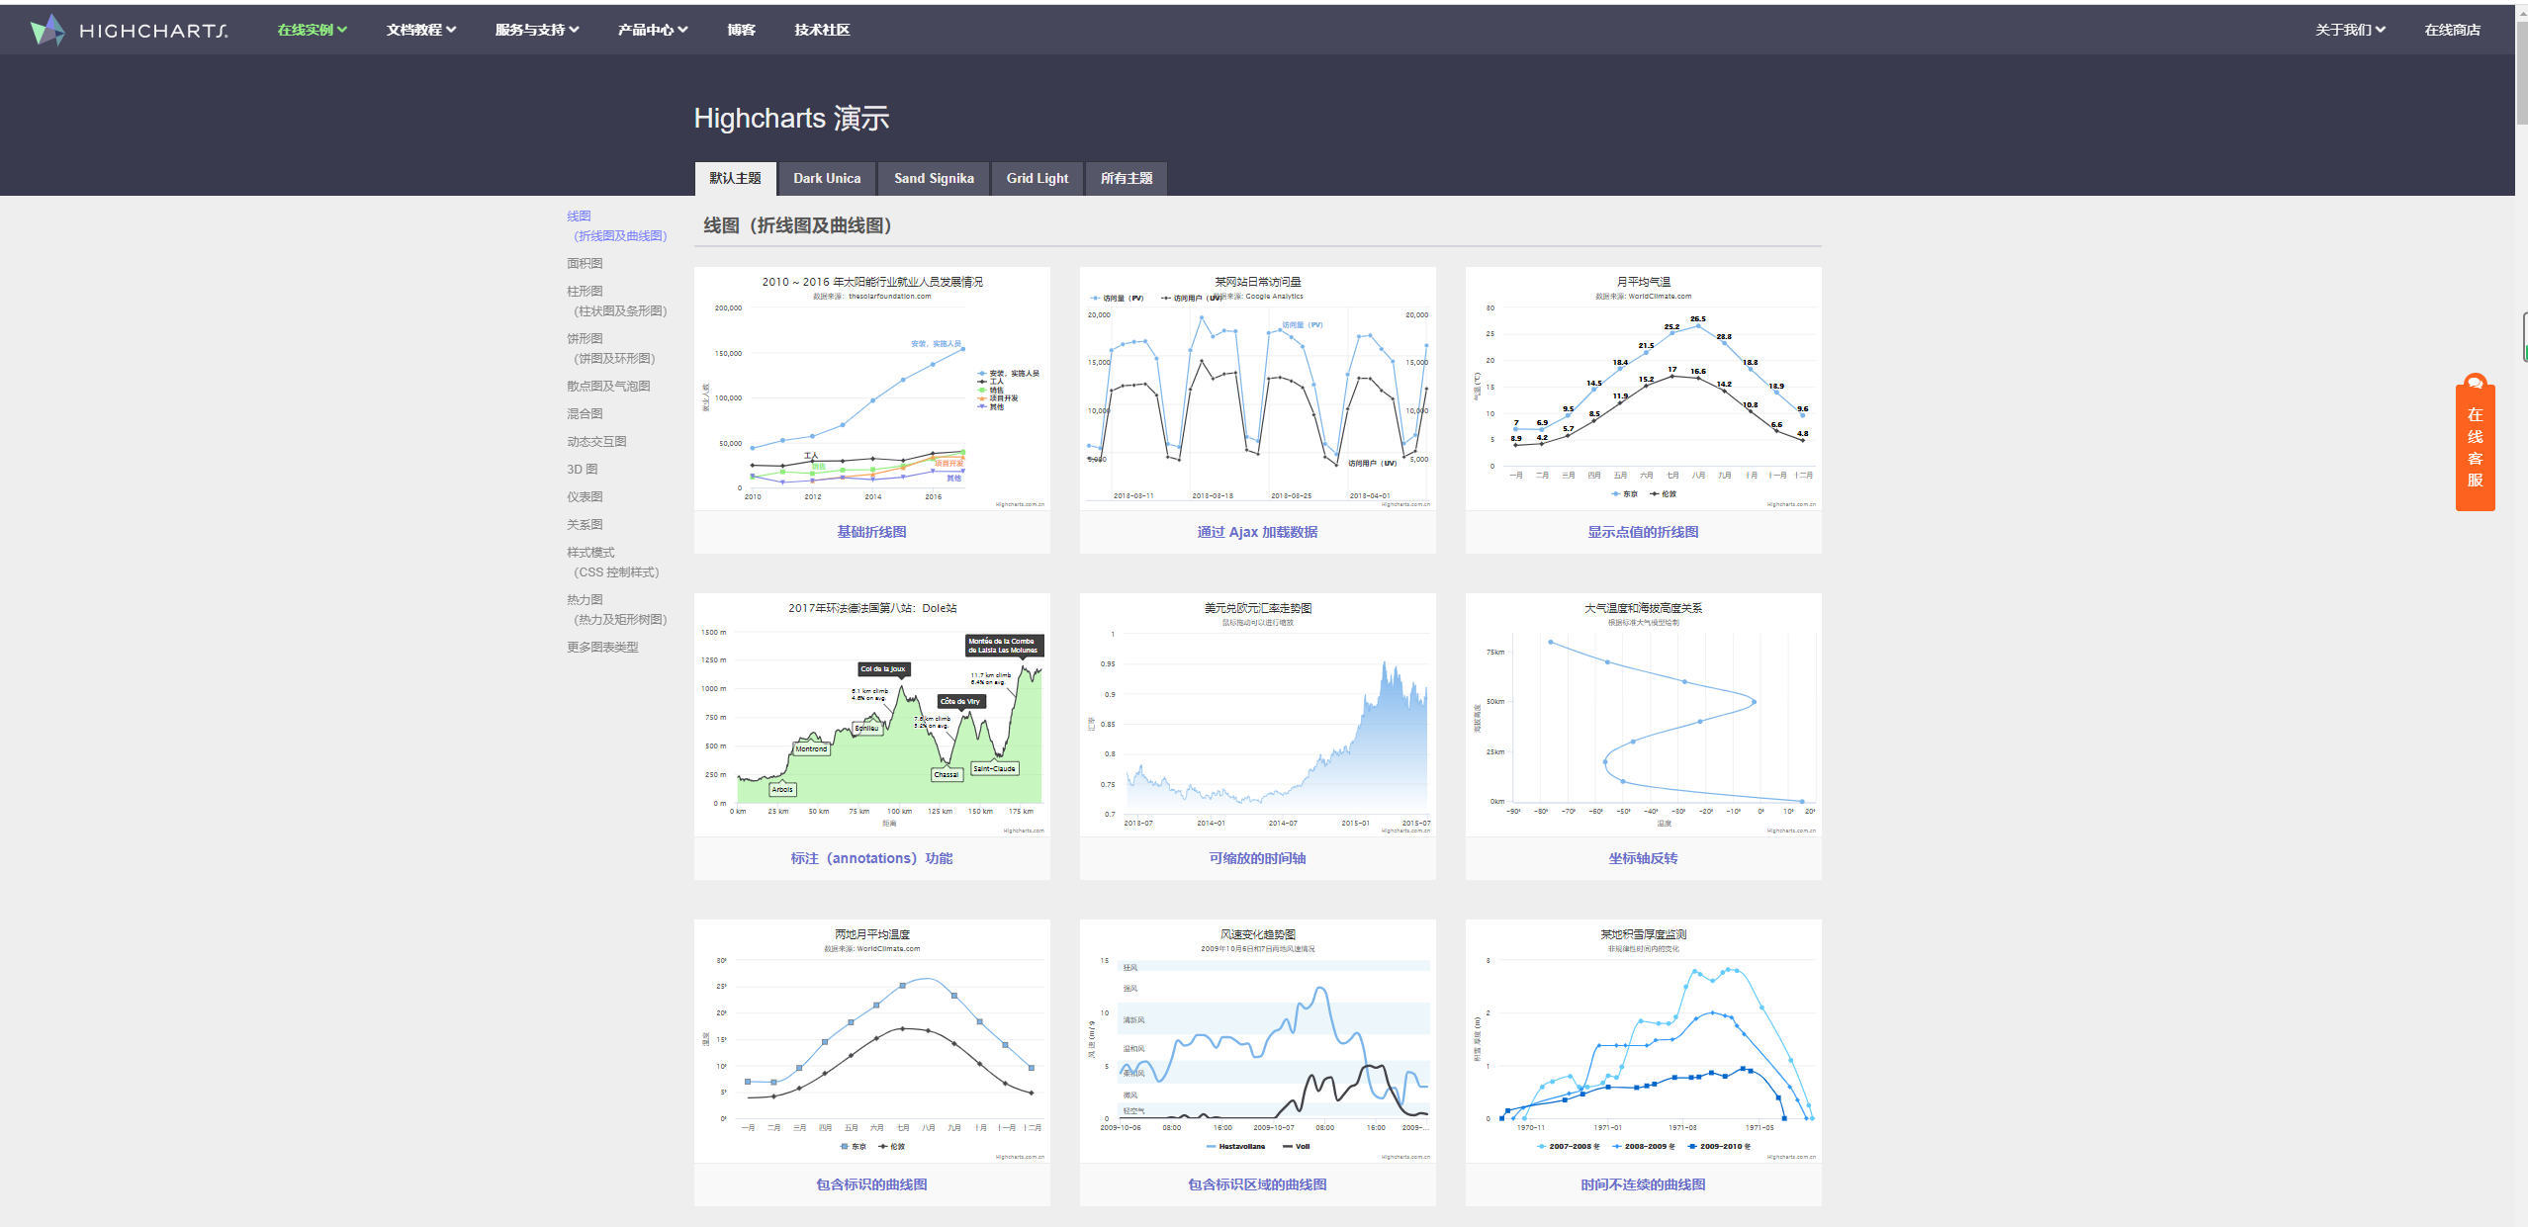Open 显示点值的折线图 demo link
Screen dimensions: 2528x1227
click(x=1643, y=532)
